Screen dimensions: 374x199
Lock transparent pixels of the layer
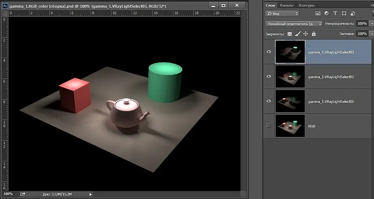[289, 34]
